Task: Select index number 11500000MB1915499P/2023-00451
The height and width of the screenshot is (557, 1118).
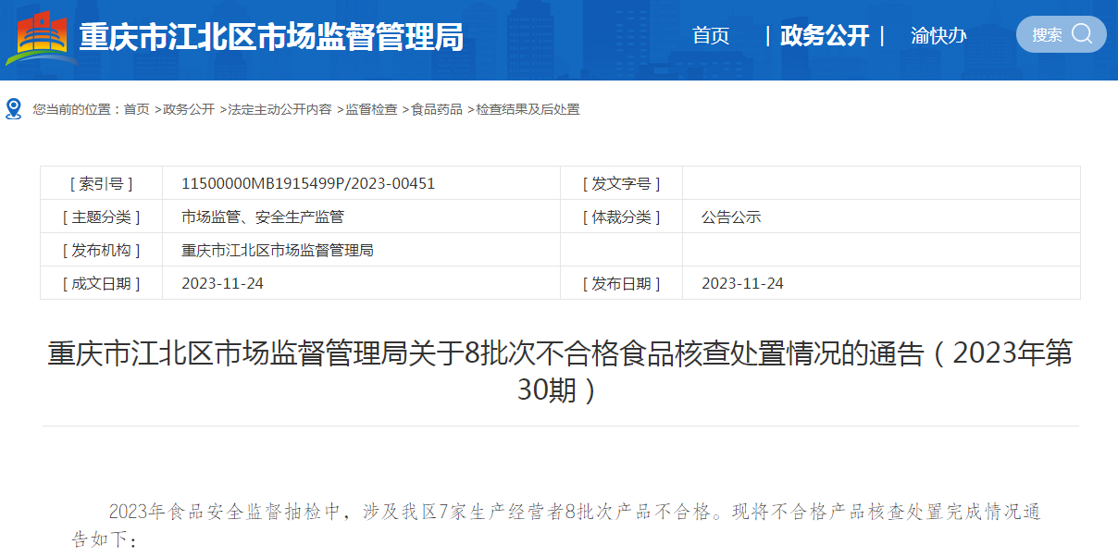Action: (308, 183)
